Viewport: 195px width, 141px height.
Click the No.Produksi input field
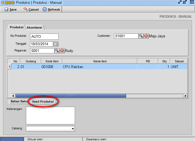pos(44,36)
